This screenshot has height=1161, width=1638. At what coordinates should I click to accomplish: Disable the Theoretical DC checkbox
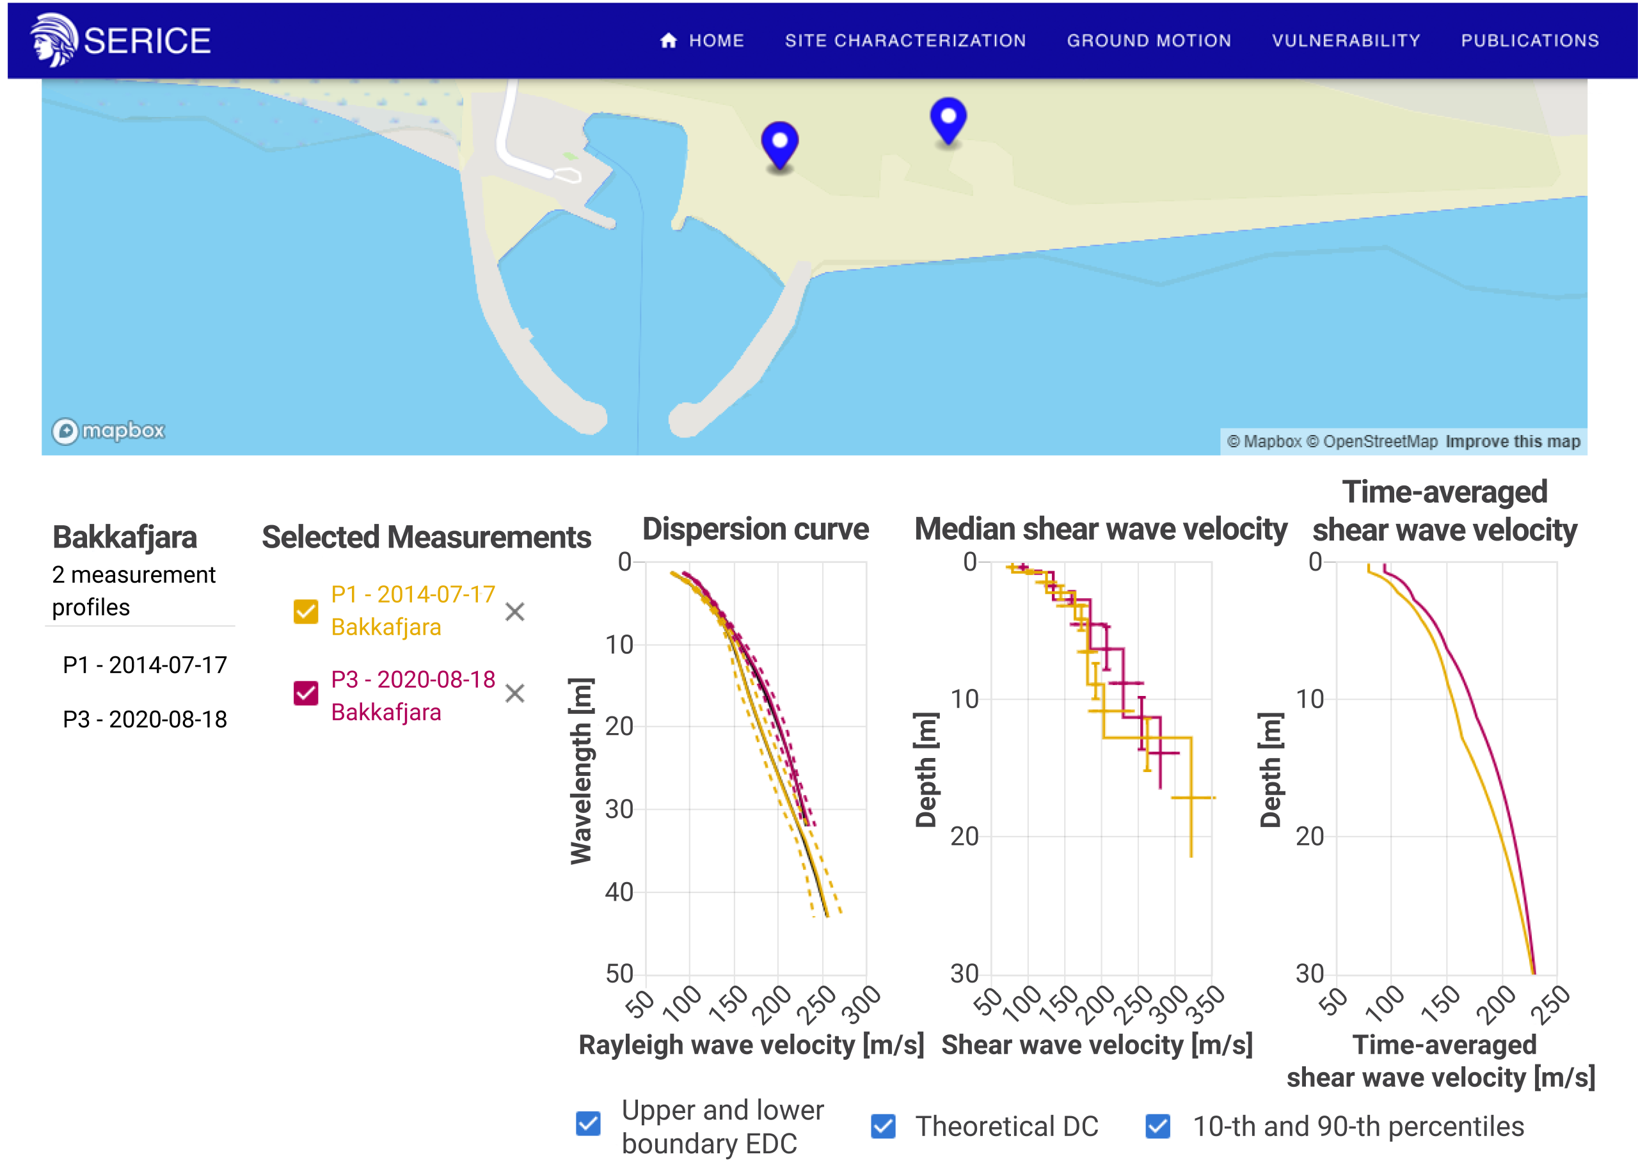(883, 1126)
